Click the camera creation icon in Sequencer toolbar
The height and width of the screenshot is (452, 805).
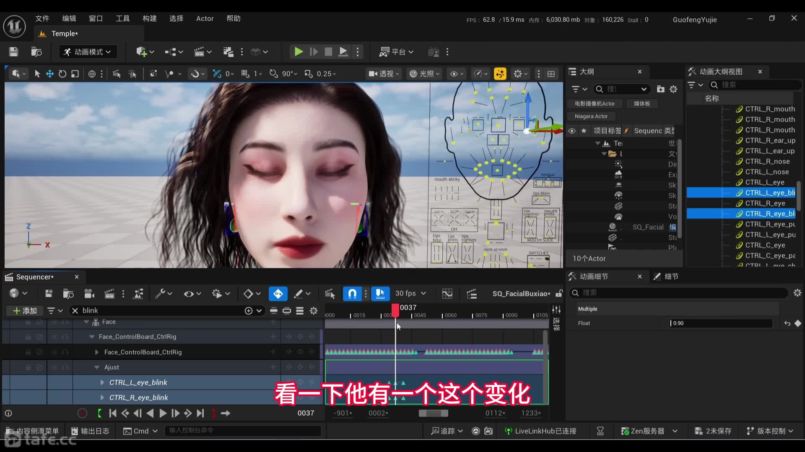89,293
